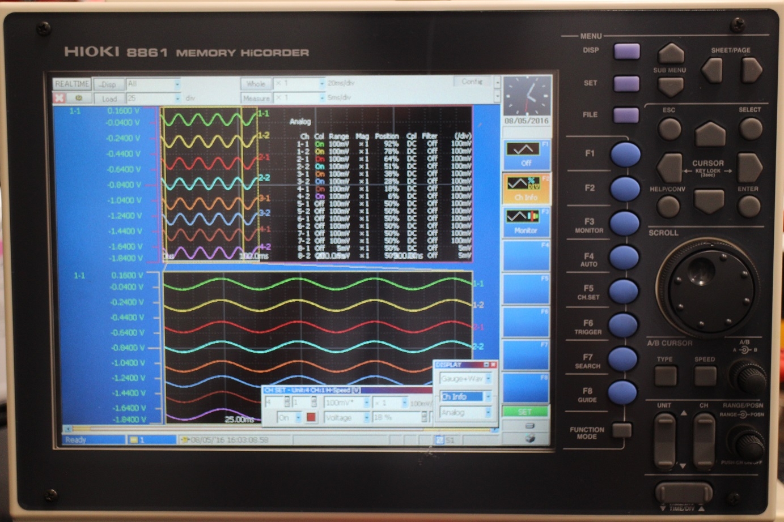The image size is (784, 522).
Task: Push the blue F5 CH.SET hardware key
Action: tap(624, 291)
